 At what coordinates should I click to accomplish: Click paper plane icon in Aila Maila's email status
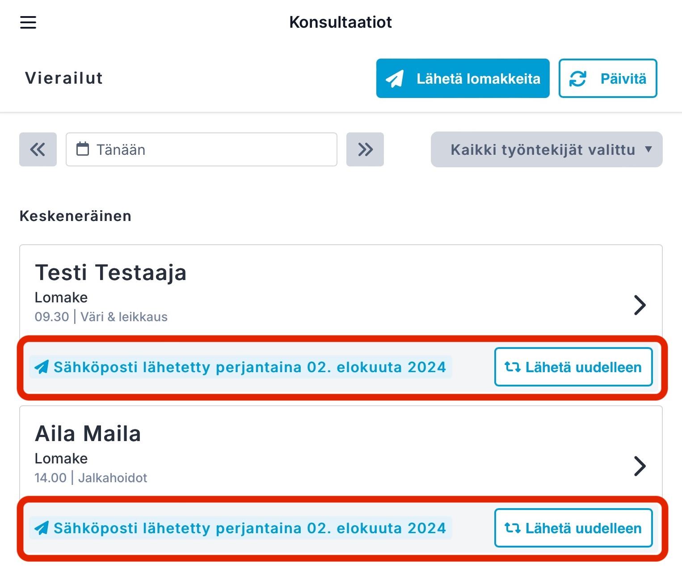(42, 528)
